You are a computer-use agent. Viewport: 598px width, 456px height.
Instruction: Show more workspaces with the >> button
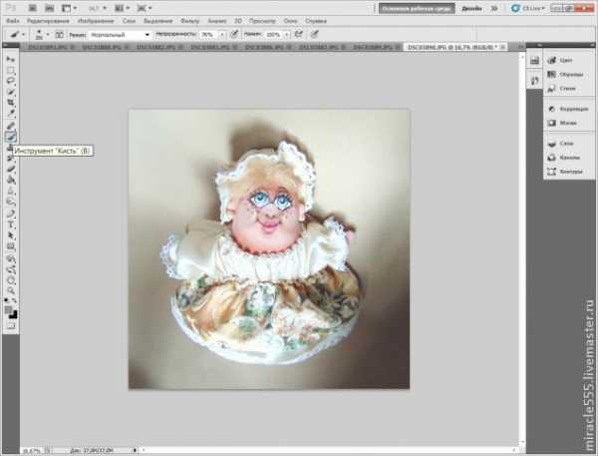[494, 8]
